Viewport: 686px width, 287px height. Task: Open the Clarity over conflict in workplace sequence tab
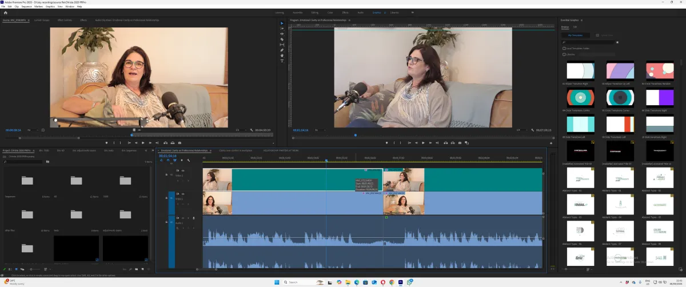(236, 150)
